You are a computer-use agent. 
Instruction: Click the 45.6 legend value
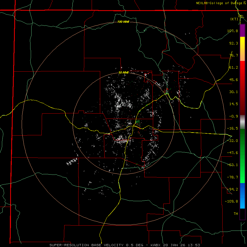click(234, 80)
